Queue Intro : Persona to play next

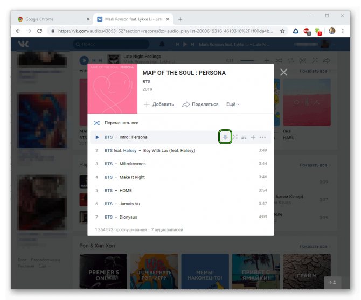(244, 137)
